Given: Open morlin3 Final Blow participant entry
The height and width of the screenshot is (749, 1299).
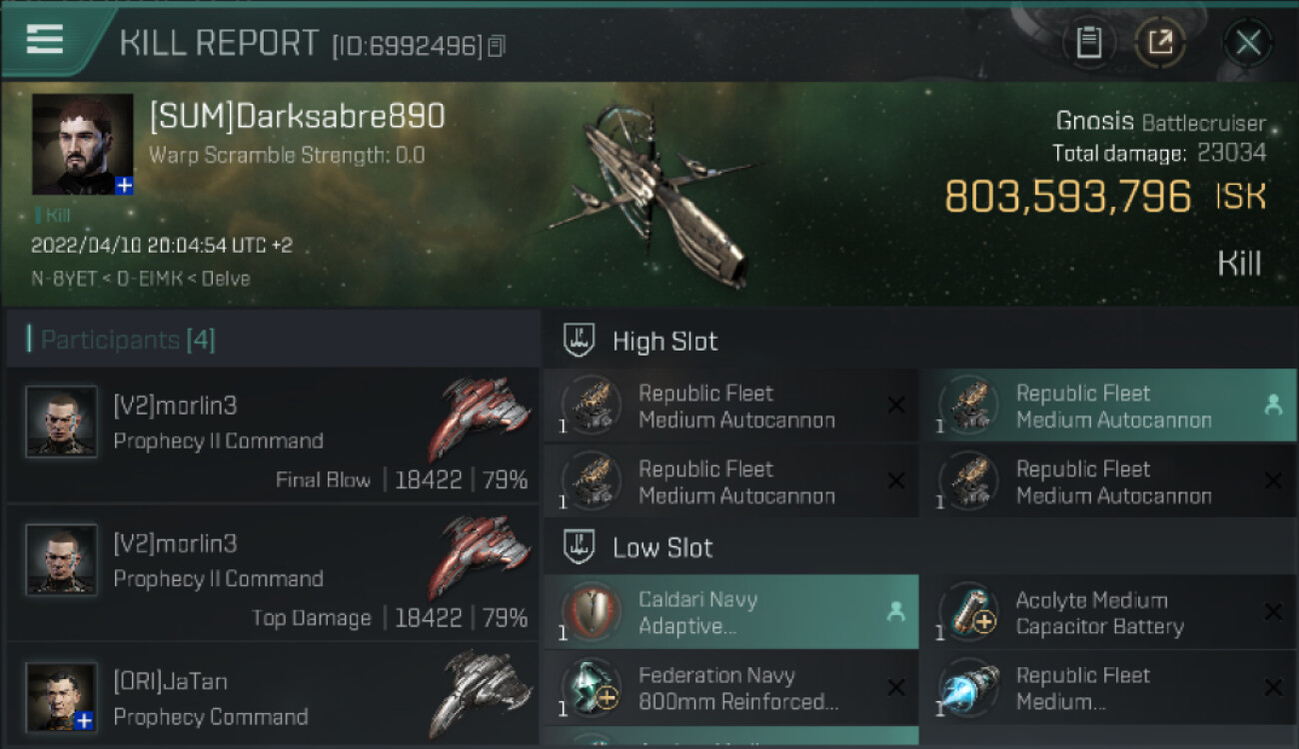Looking at the screenshot, I should tap(272, 433).
